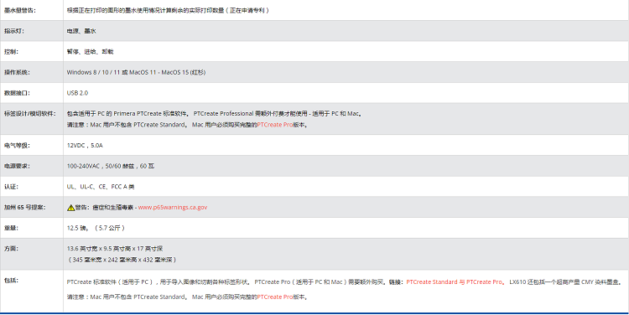Image resolution: width=629 pixels, height=315 pixels.
Task: Select the 认证 row label
Action: pyautogui.click(x=11, y=187)
